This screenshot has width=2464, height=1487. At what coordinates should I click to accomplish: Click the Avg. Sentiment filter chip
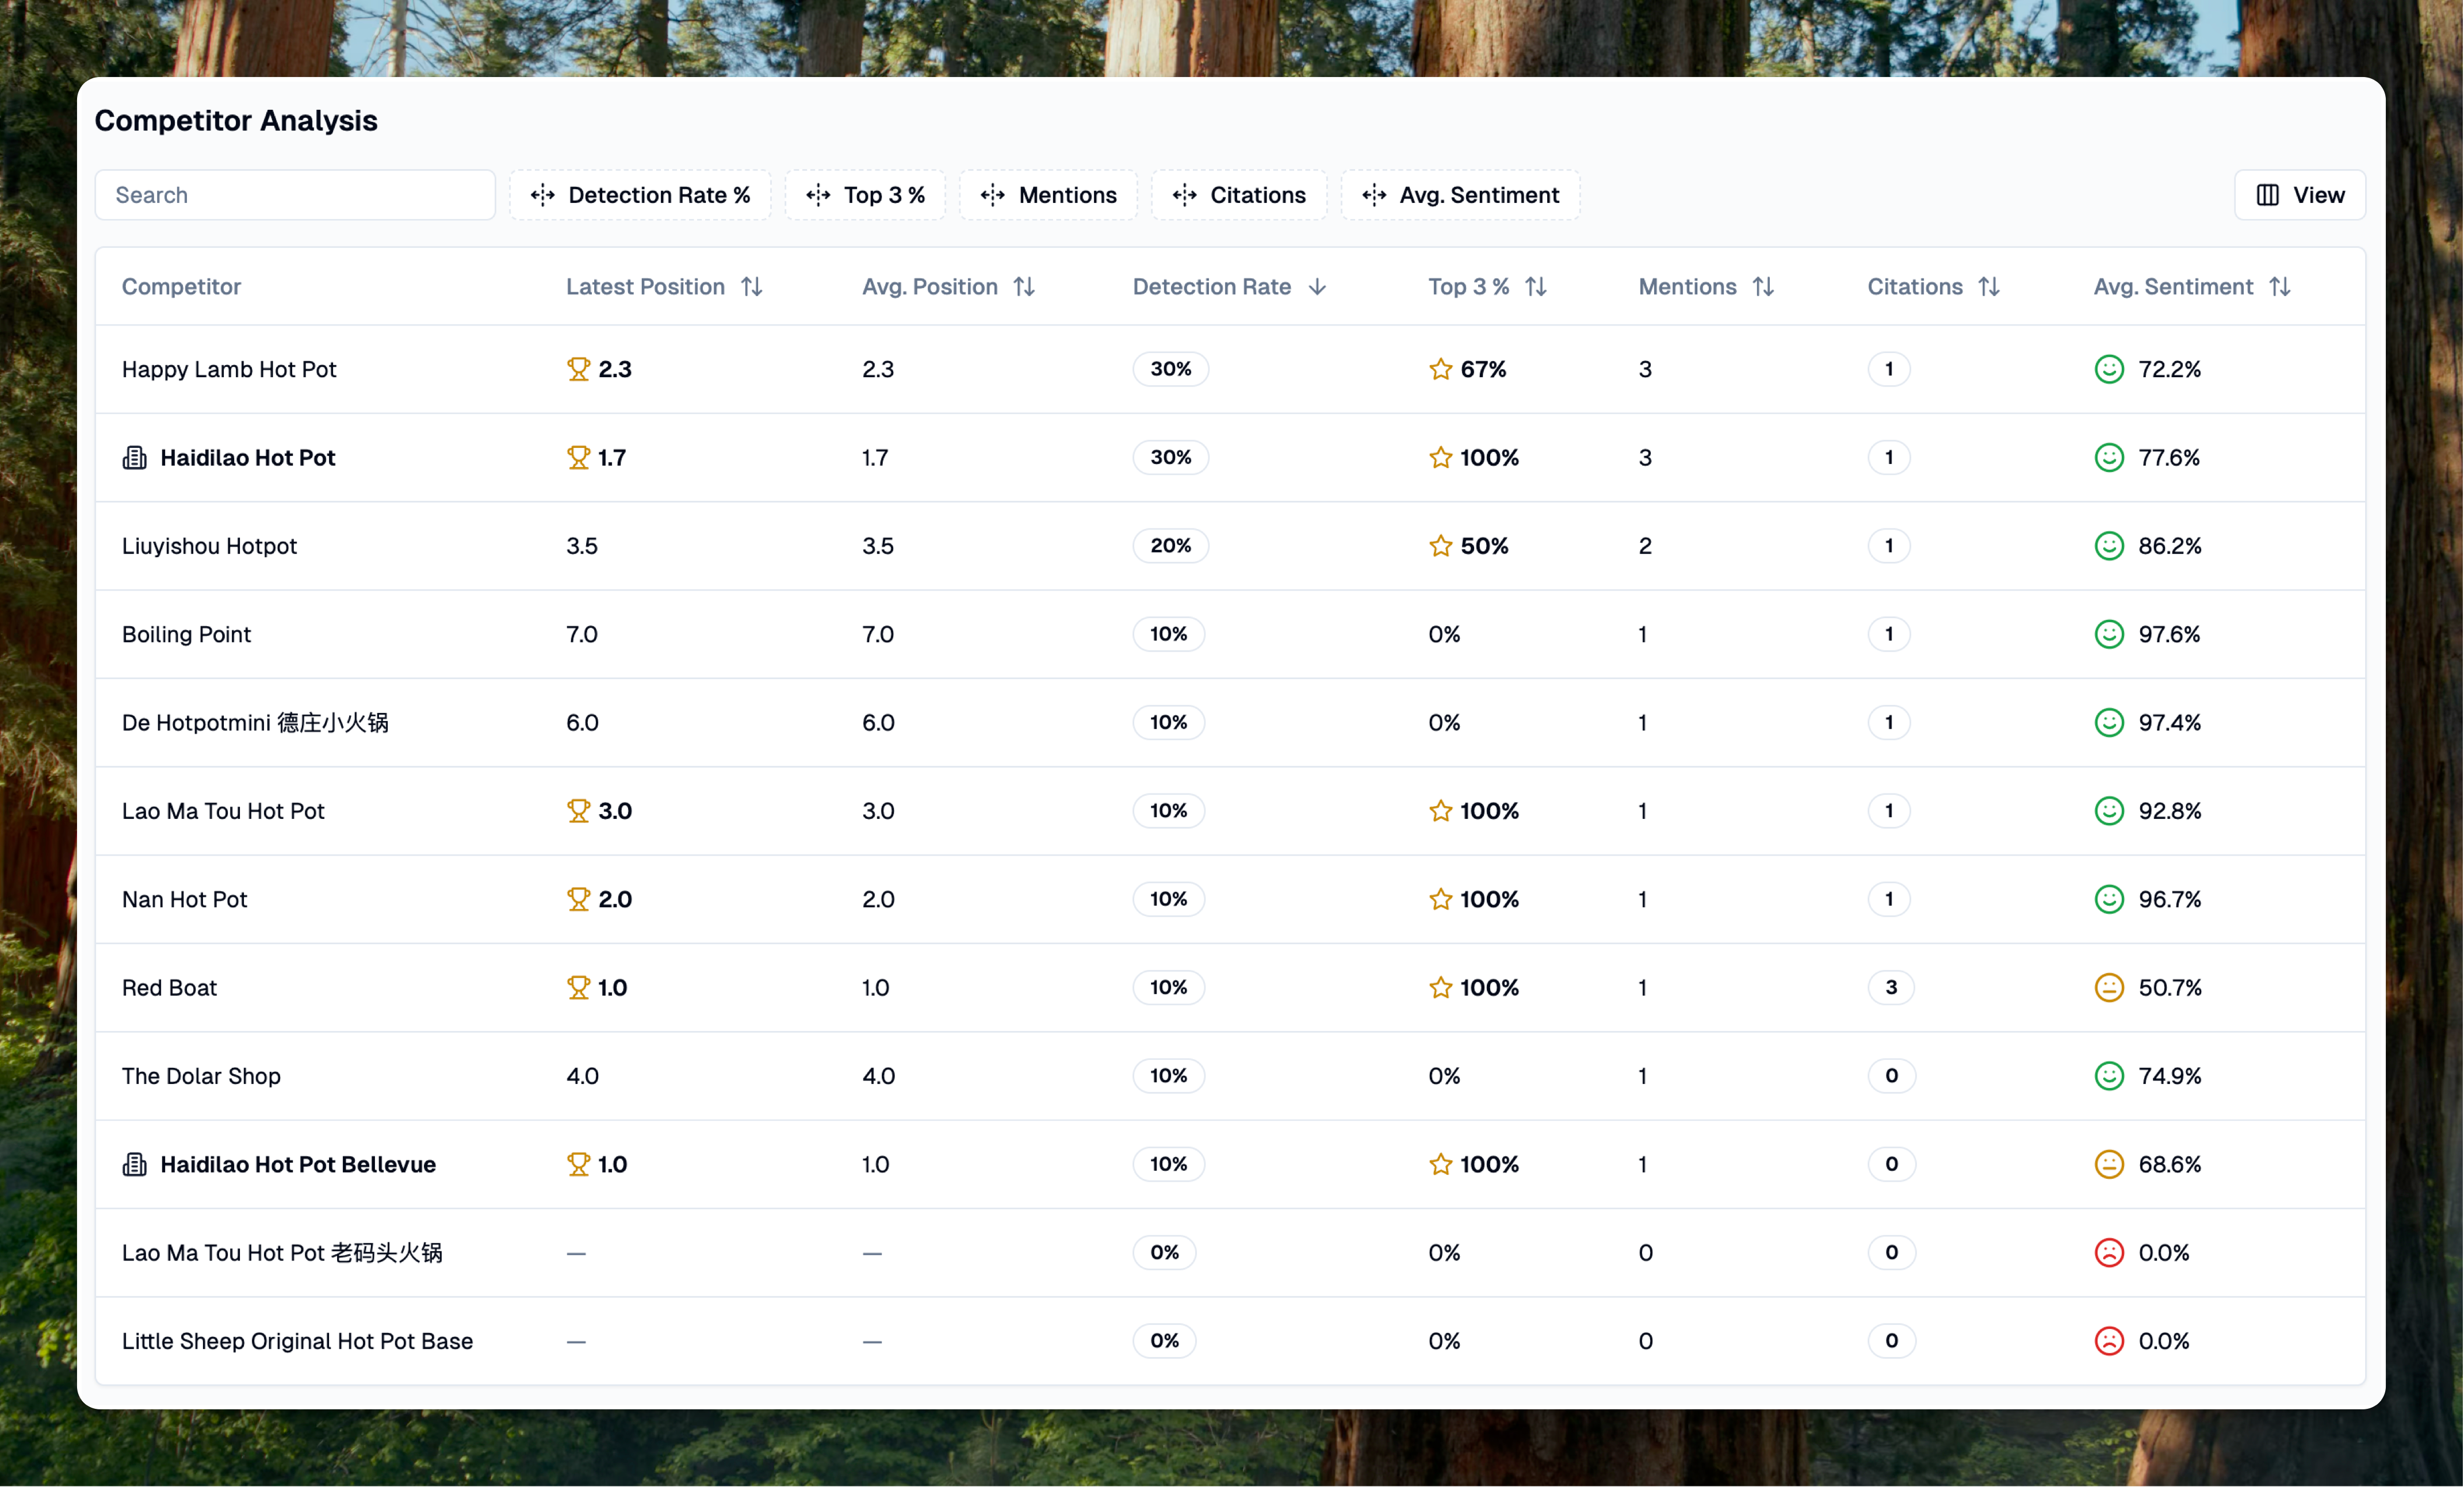[1460, 195]
